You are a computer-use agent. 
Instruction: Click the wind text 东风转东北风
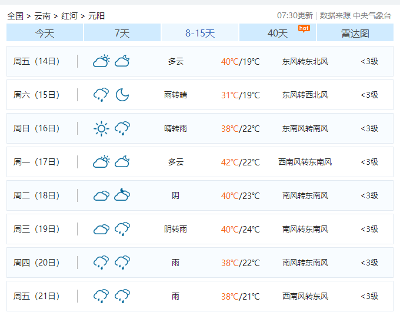point(305,61)
